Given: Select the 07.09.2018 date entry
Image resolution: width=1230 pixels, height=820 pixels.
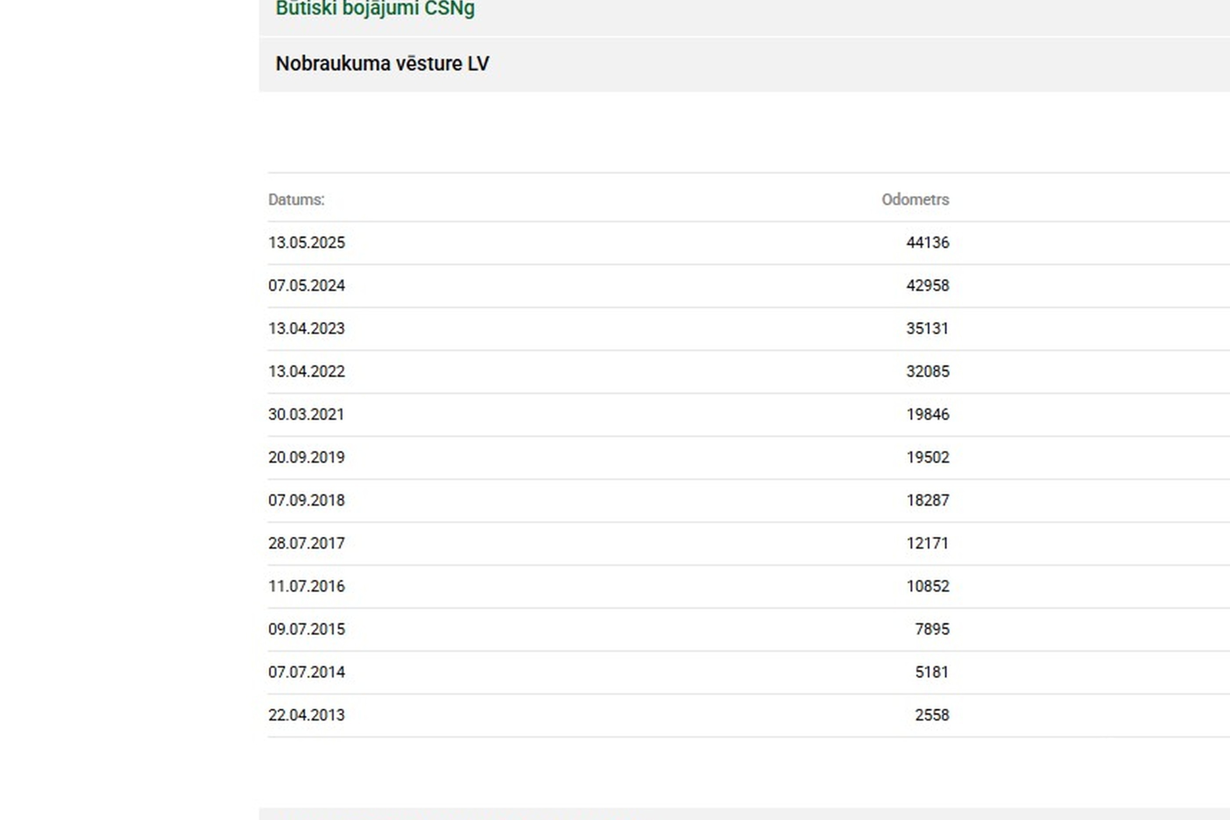Looking at the screenshot, I should [307, 500].
